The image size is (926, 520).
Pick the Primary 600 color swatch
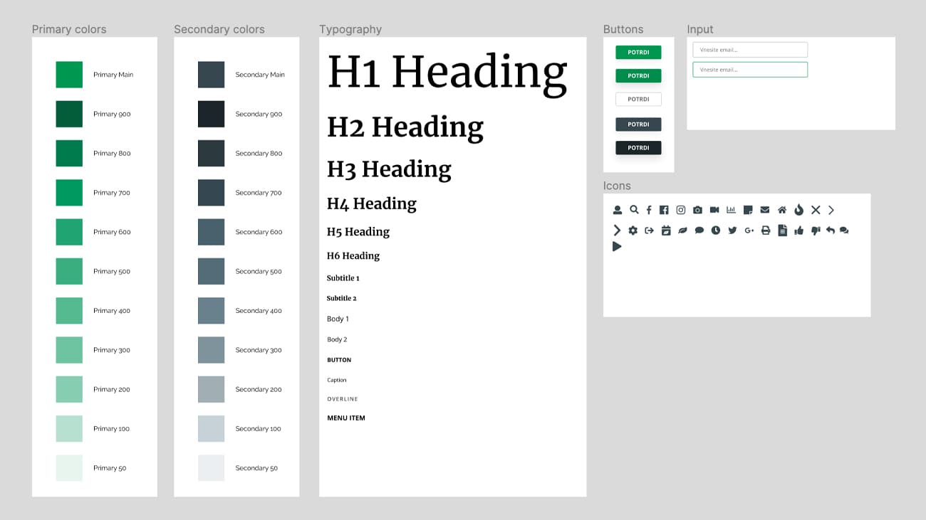click(x=69, y=232)
